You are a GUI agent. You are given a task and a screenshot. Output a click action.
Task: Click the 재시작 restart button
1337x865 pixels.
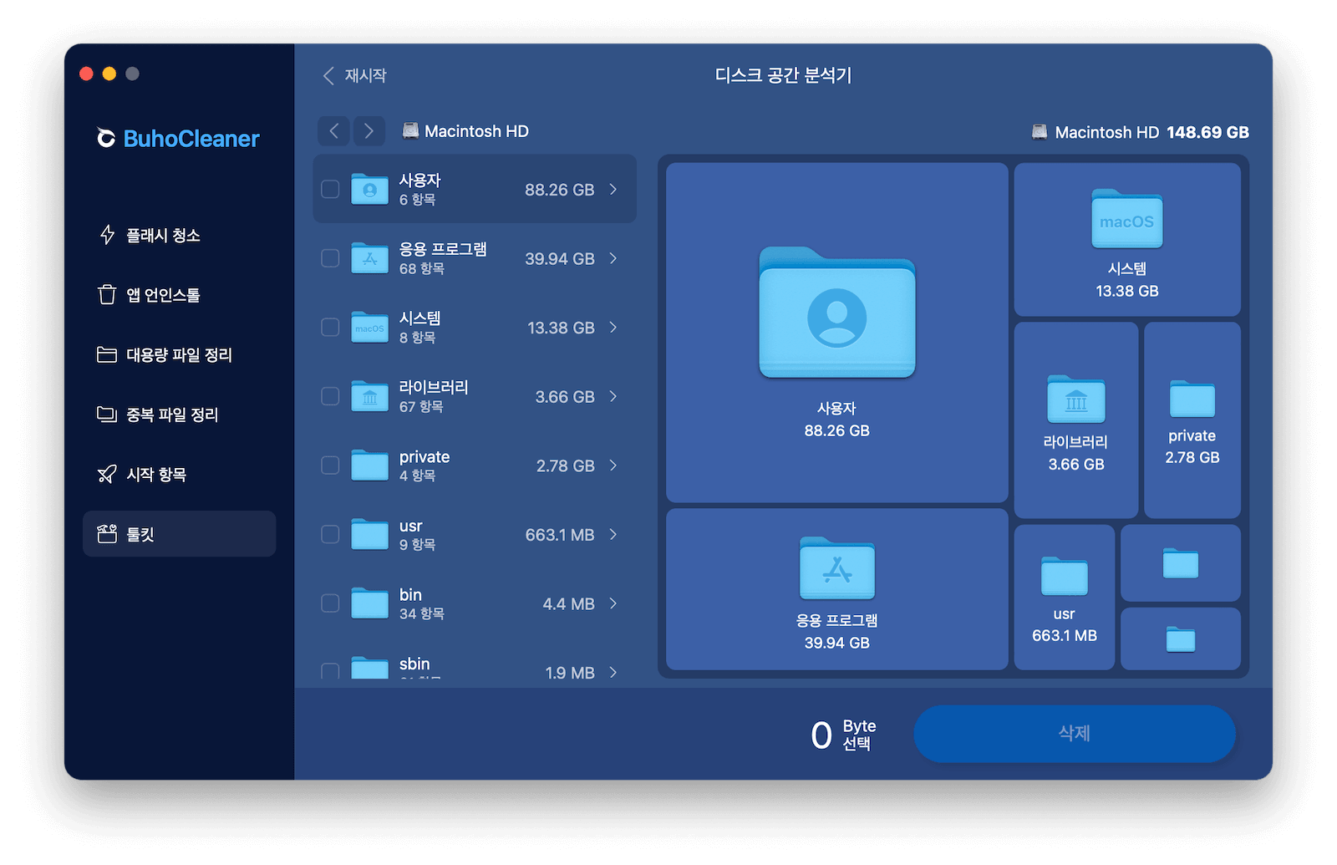[355, 75]
